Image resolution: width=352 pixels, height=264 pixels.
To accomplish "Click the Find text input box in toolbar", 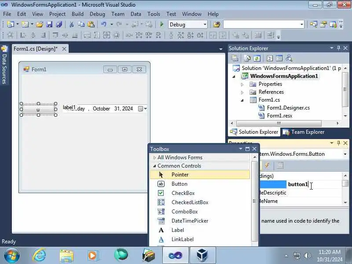I will 261,24.
